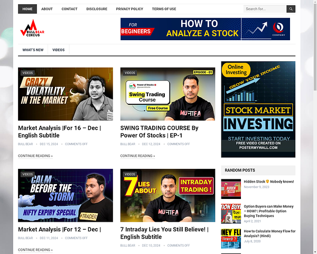
Task: Open the Home menu item
Action: 27,9
